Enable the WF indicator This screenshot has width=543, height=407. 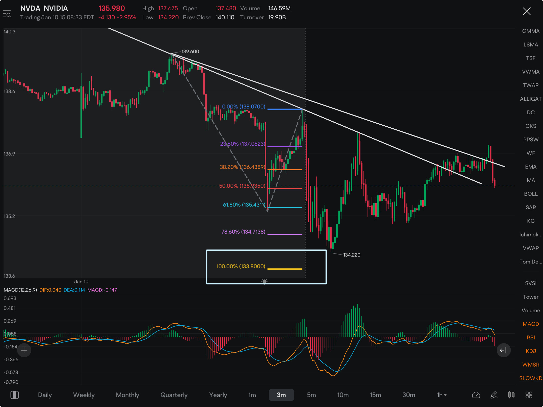coord(531,153)
